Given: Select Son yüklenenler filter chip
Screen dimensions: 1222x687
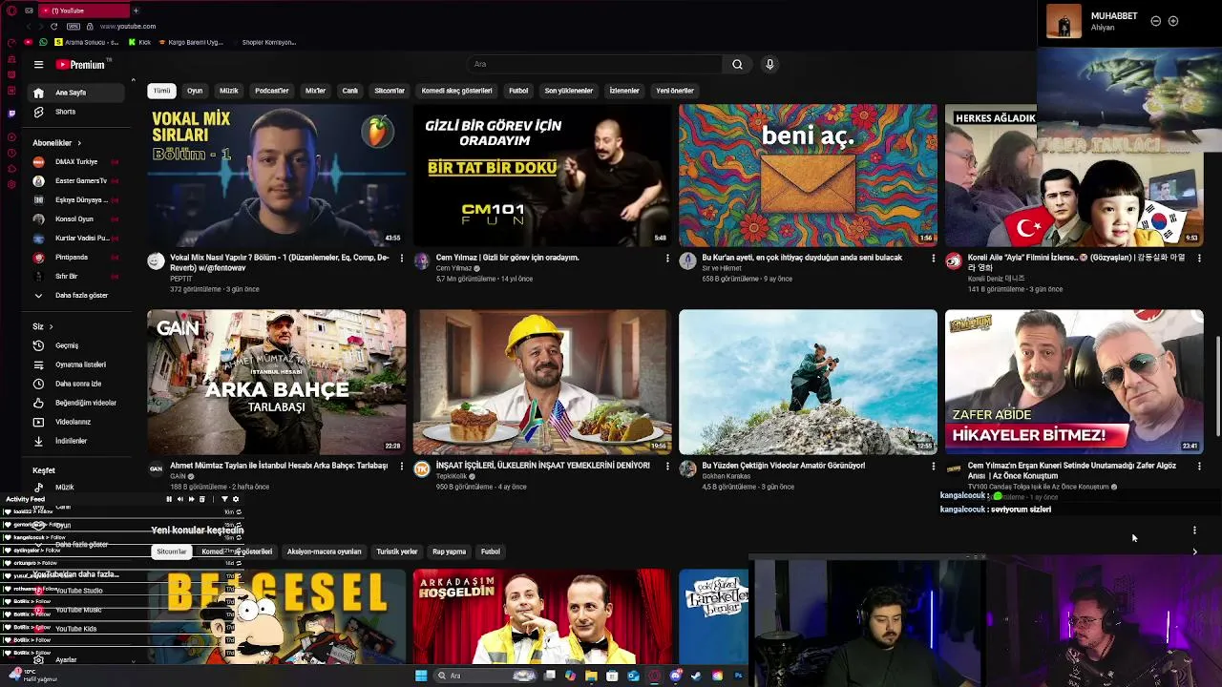Looking at the screenshot, I should coord(569,91).
